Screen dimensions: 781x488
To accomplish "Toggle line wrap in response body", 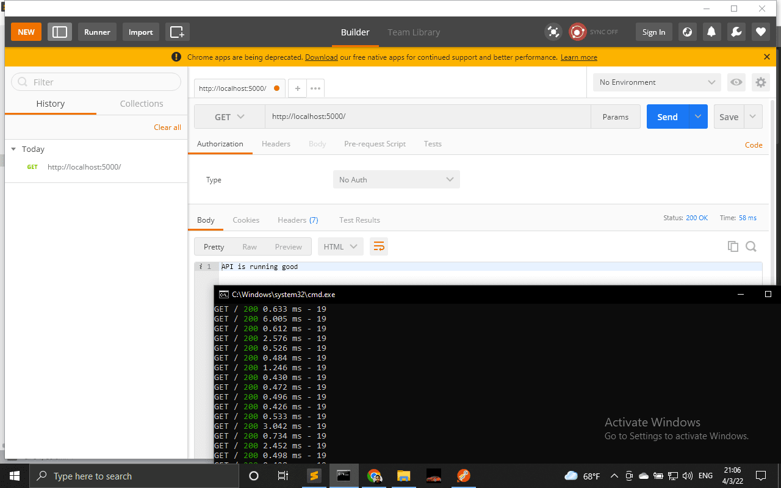I will (379, 246).
